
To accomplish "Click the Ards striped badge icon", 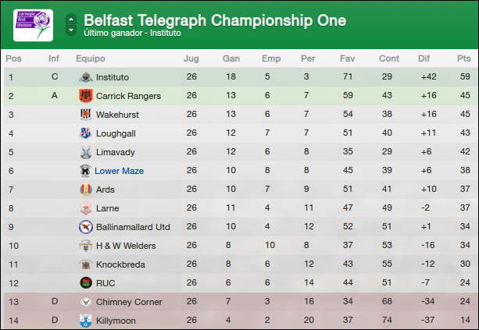I will pos(86,190).
